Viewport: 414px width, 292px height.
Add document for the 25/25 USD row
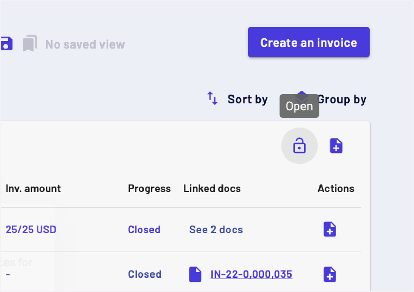point(330,229)
